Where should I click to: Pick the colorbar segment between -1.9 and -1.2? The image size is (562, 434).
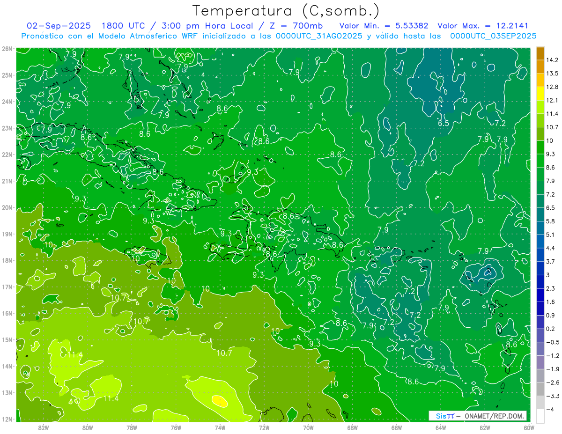[x=540, y=362]
